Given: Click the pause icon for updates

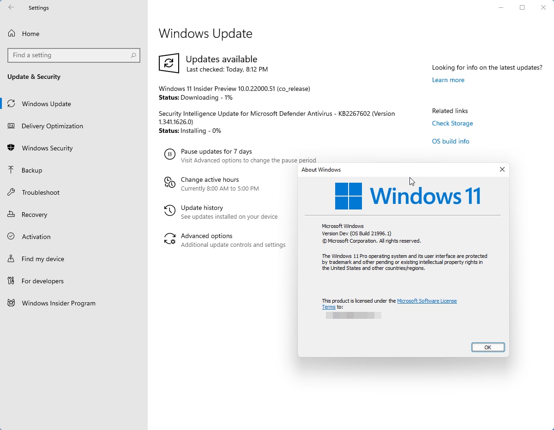Looking at the screenshot, I should [x=170, y=155].
